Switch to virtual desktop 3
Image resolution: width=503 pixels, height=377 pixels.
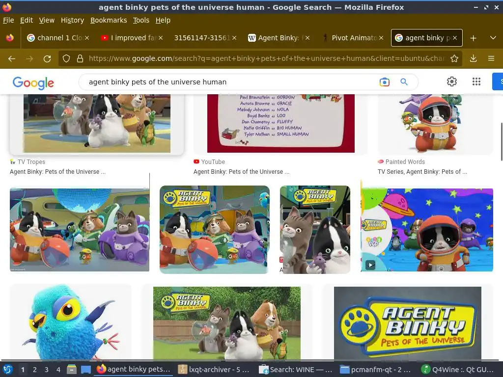pyautogui.click(x=47, y=370)
